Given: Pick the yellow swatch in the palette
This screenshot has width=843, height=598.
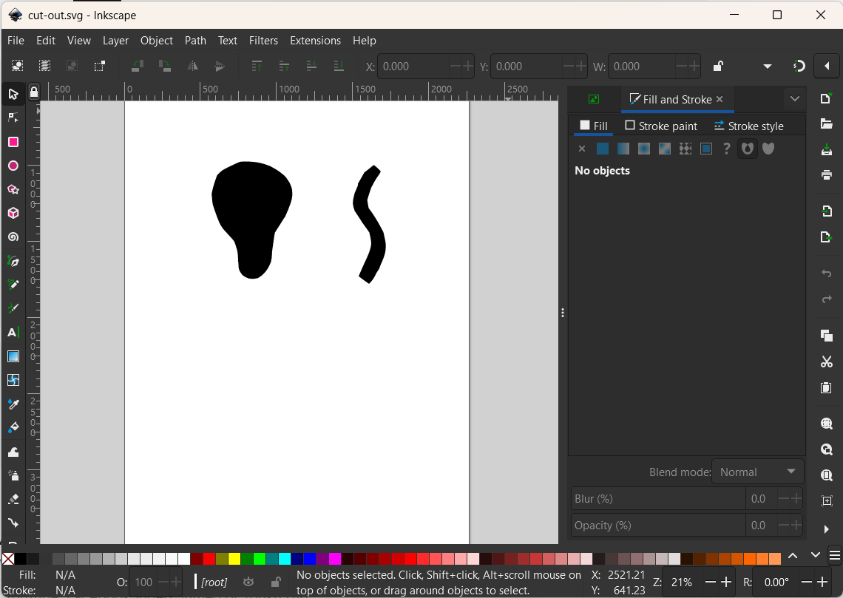Looking at the screenshot, I should [x=234, y=558].
